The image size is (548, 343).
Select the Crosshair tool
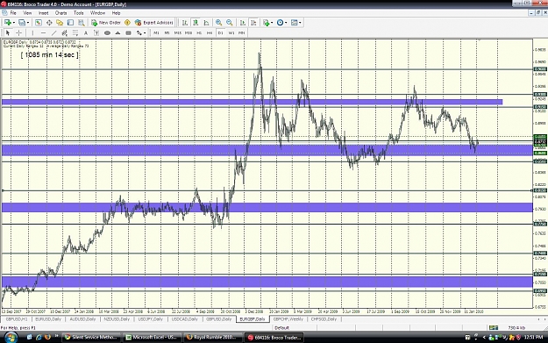point(19,32)
